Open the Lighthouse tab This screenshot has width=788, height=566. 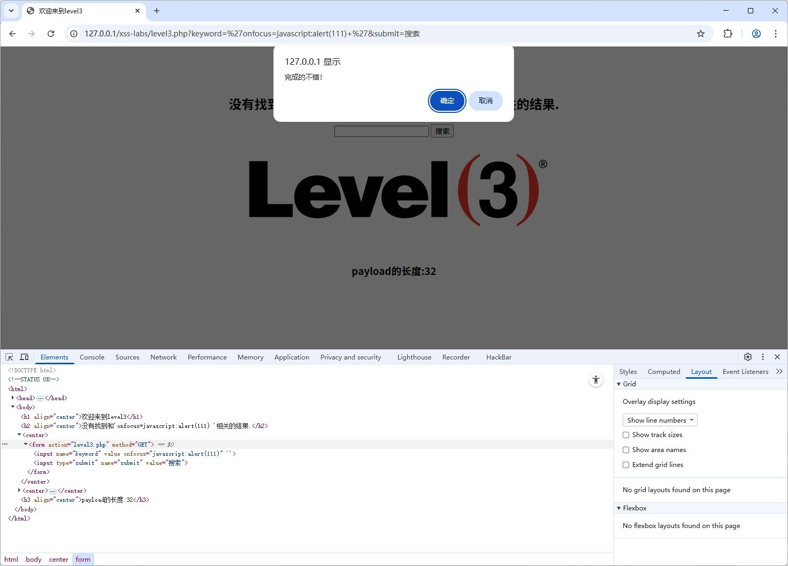click(414, 357)
